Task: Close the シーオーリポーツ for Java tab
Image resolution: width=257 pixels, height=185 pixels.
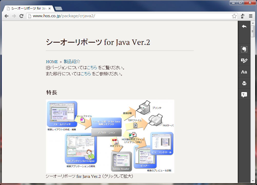Action: (50, 8)
